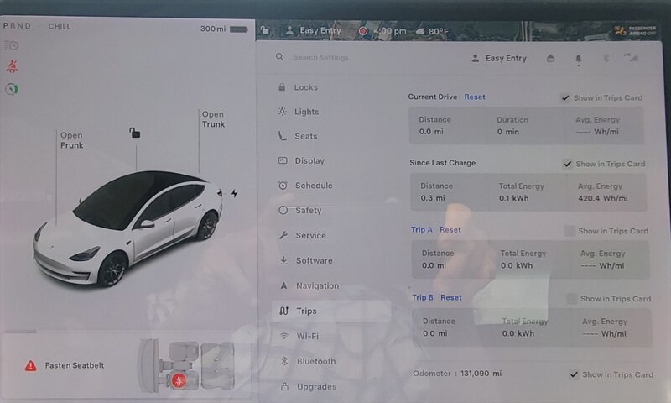Viewport: 671px width, 403px height.
Task: Tap the lock icon in top status bar
Action: pyautogui.click(x=265, y=30)
